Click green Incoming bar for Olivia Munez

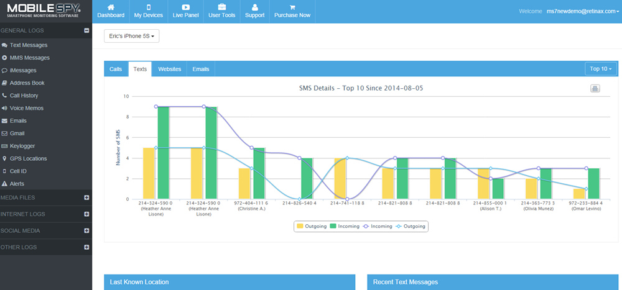tap(546, 184)
